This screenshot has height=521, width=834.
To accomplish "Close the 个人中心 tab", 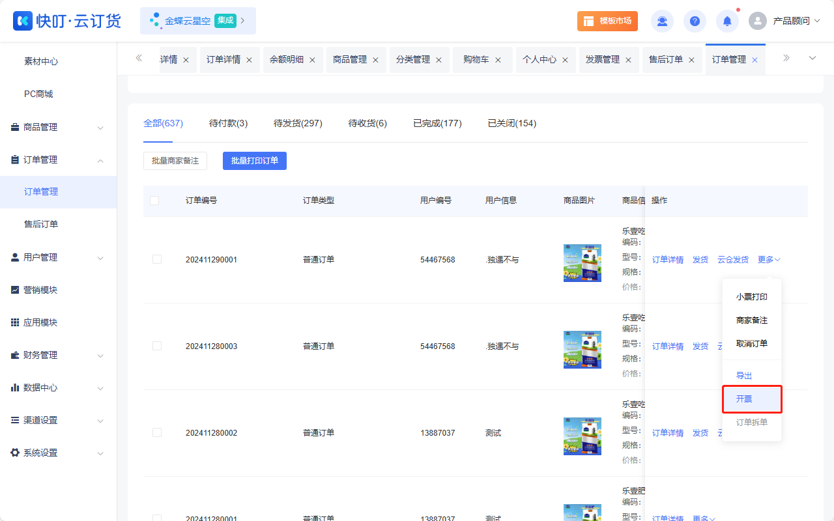I will (565, 60).
